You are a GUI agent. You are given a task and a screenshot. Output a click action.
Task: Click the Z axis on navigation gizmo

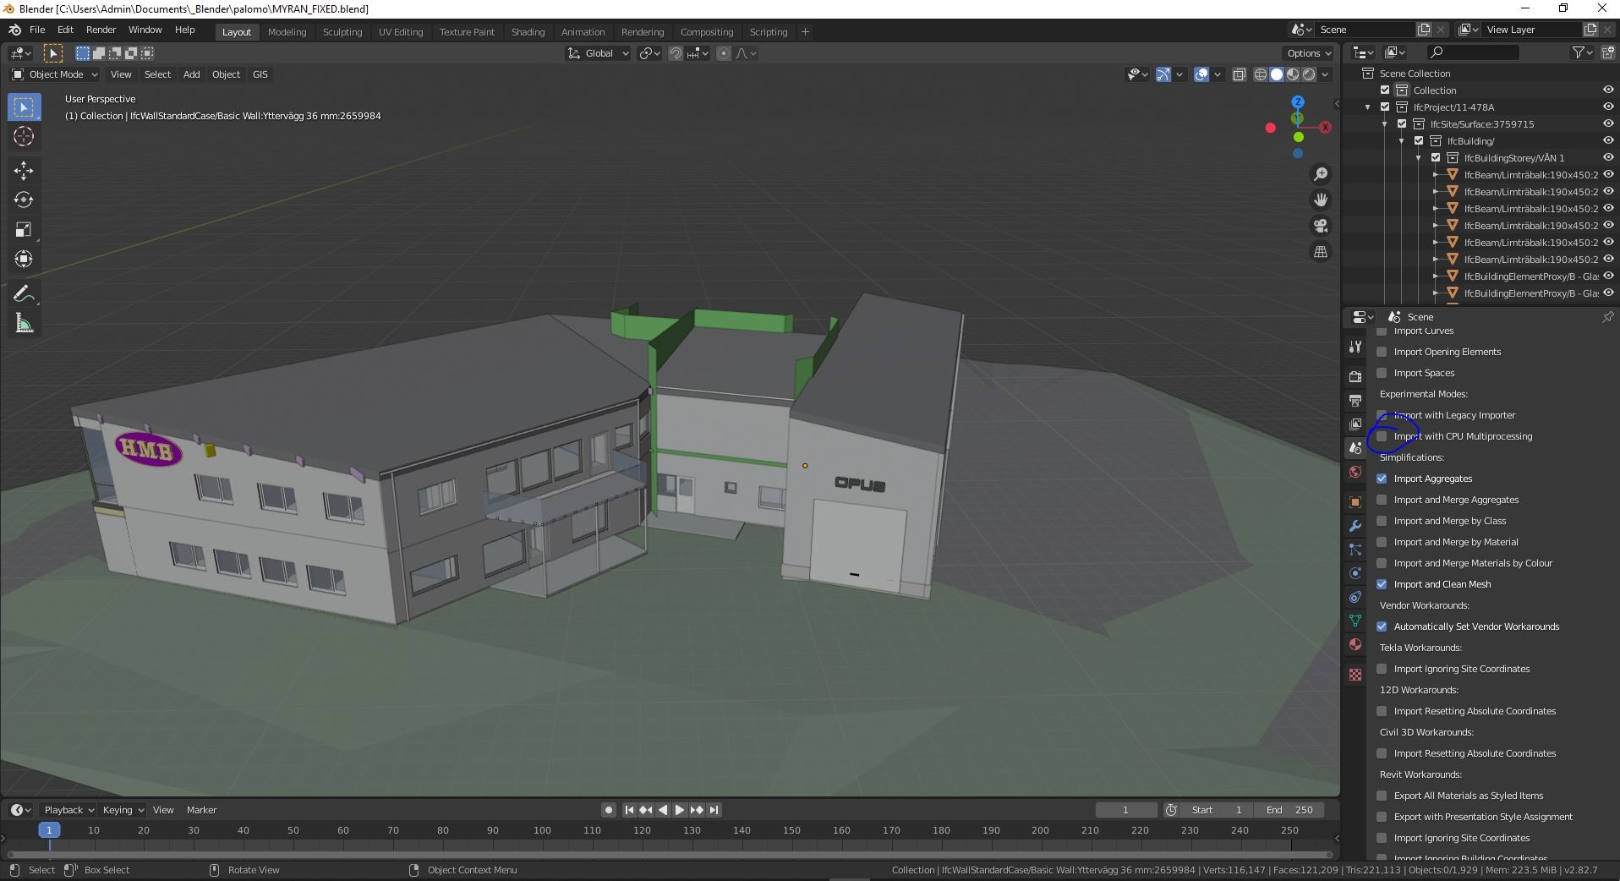[1297, 102]
